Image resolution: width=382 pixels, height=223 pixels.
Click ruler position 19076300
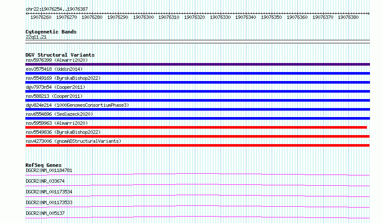(143, 17)
